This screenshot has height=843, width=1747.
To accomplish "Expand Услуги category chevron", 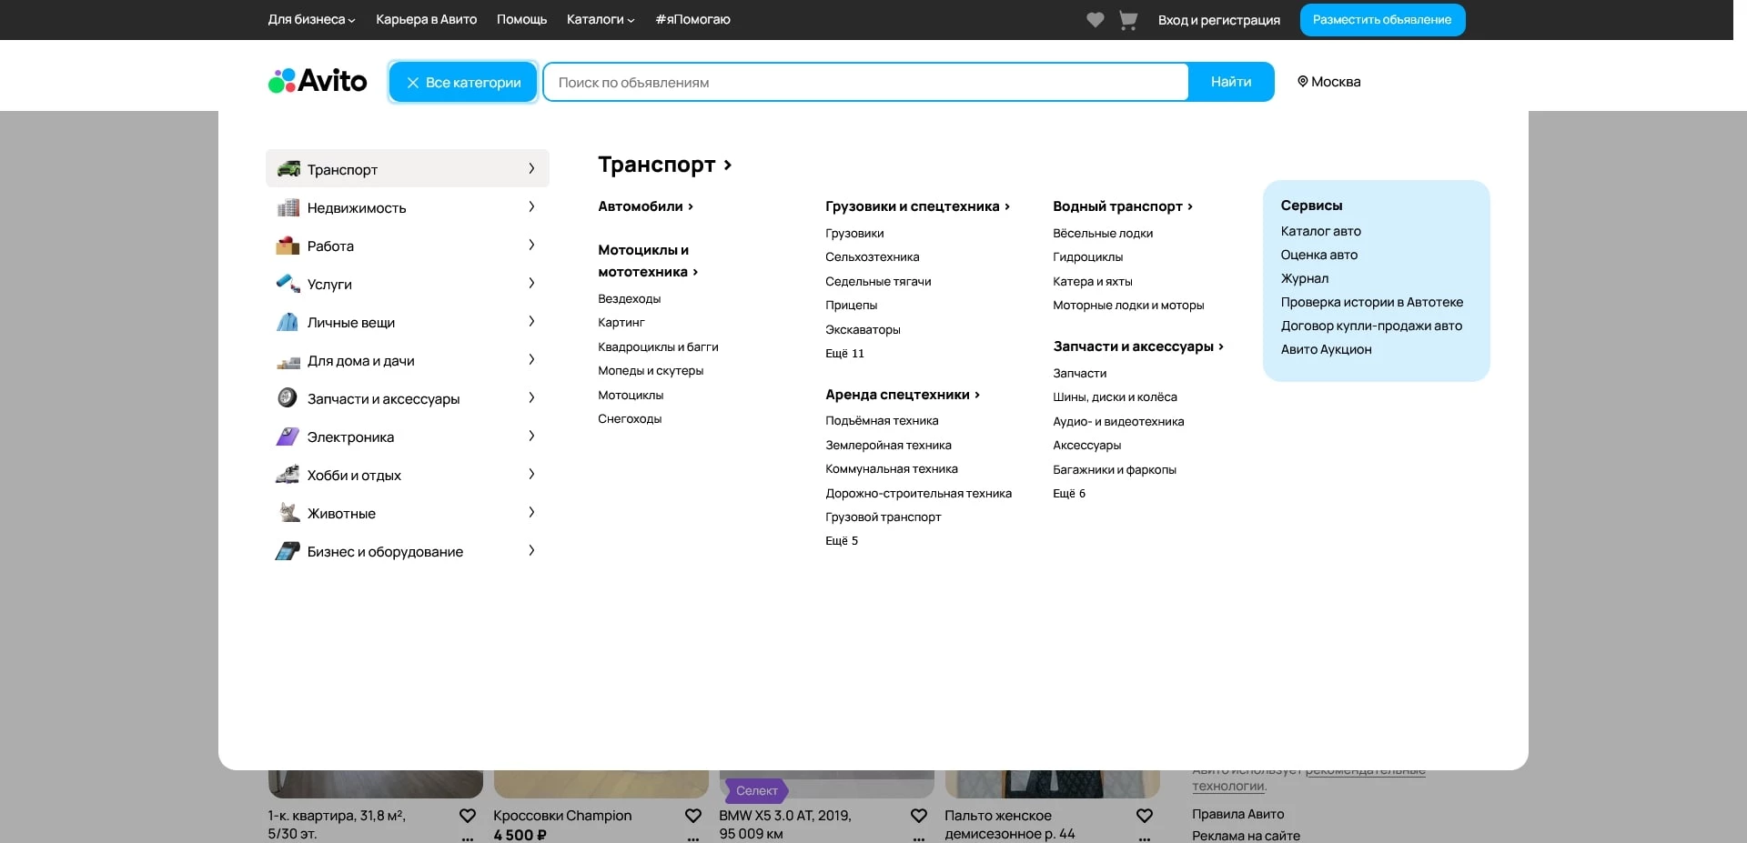I will [531, 284].
